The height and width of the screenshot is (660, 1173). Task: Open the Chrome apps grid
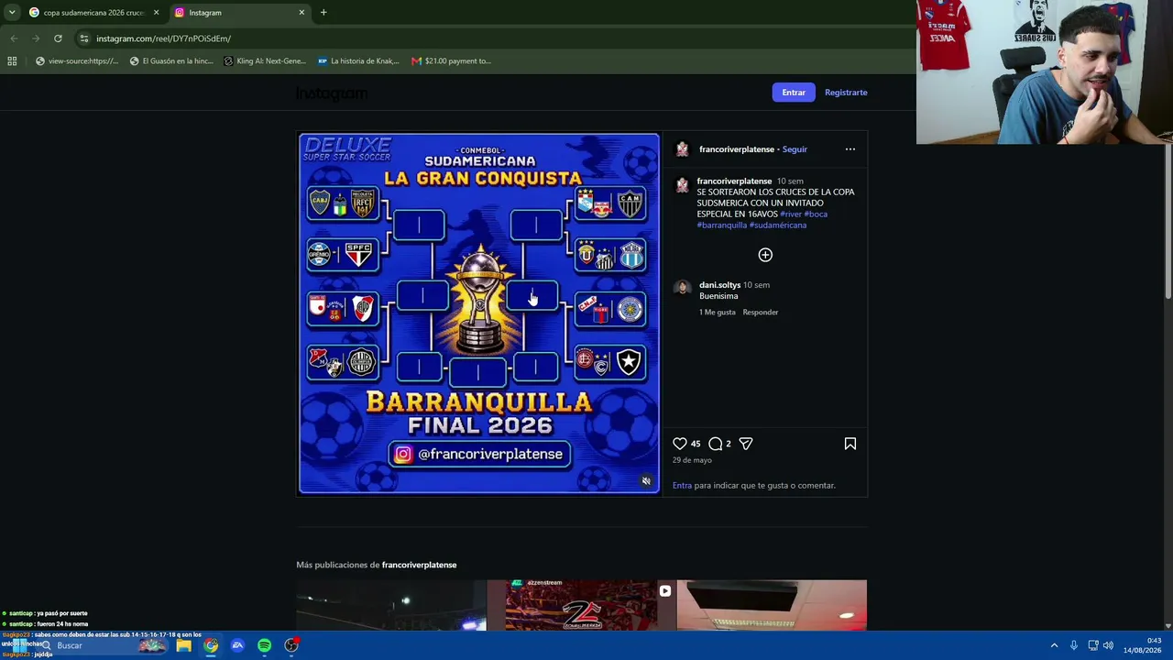[x=12, y=61]
